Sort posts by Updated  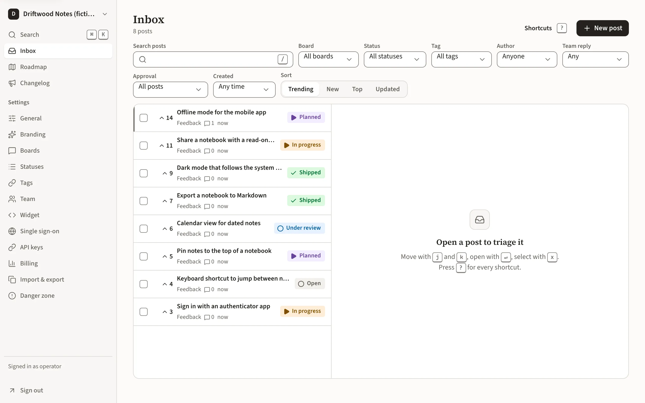coord(388,89)
